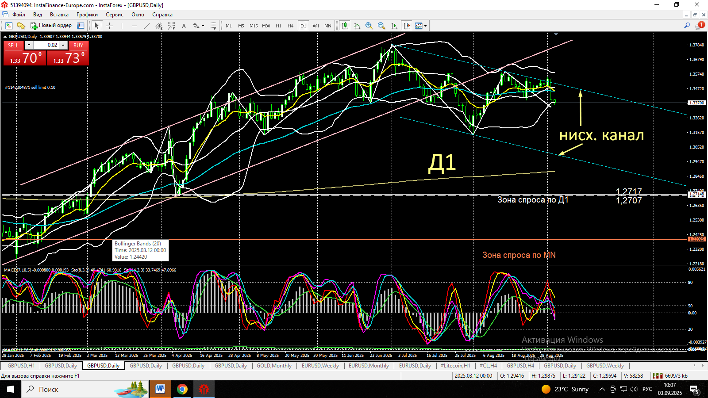Click the 0.02 lot volume field
Image resolution: width=708 pixels, height=398 pixels.
(46, 45)
